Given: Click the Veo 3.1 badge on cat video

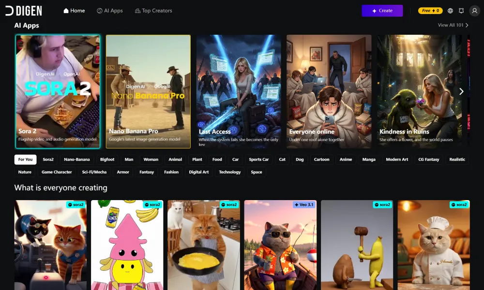Looking at the screenshot, I should pos(304,204).
